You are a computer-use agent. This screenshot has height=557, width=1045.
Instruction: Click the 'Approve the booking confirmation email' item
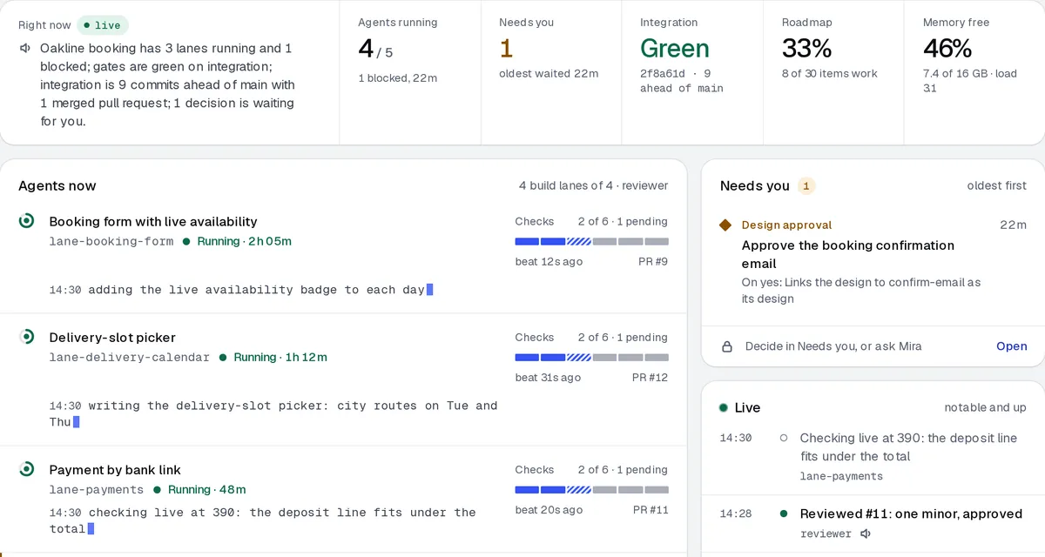tap(847, 254)
